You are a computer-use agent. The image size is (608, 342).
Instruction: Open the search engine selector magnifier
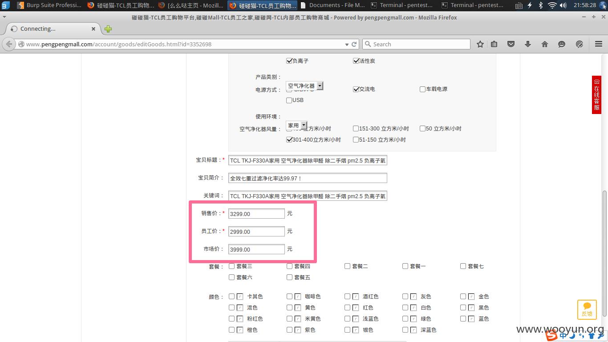(x=368, y=44)
